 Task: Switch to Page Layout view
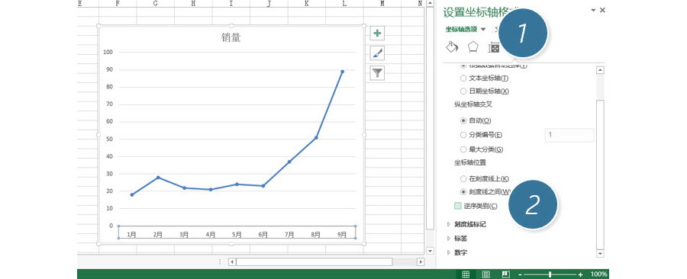pos(486,274)
